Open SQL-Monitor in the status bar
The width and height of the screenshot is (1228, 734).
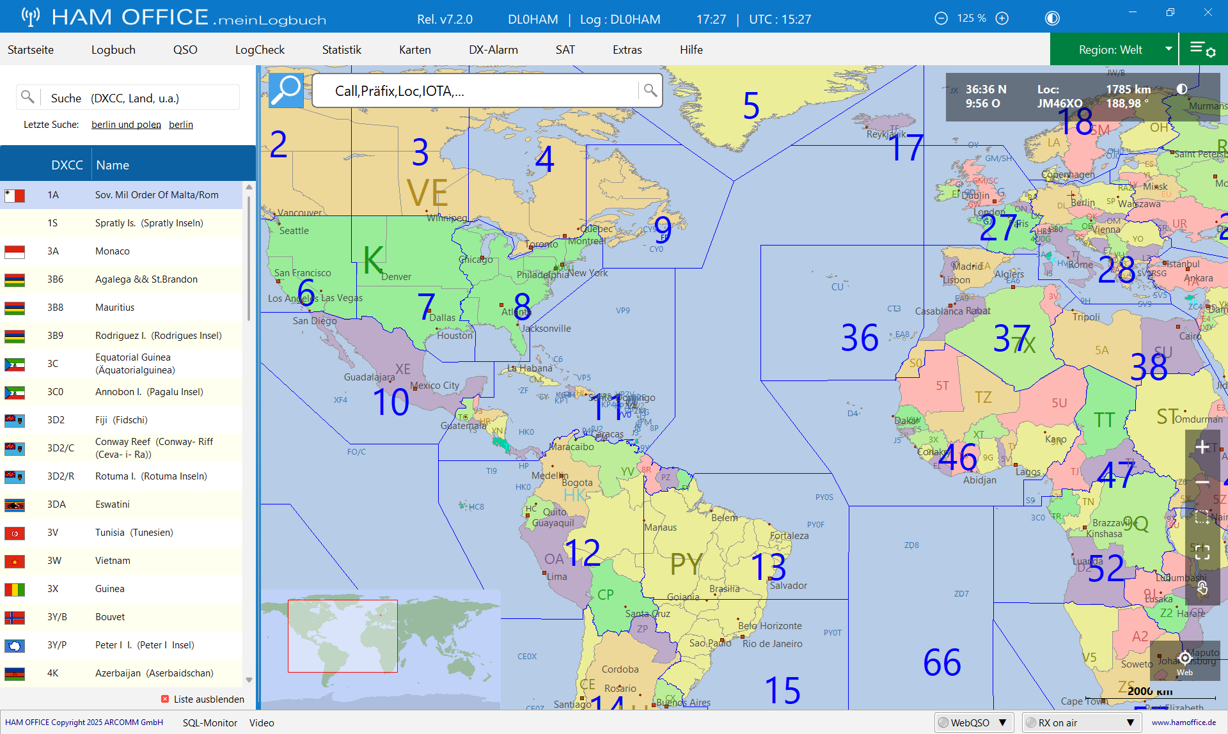pyautogui.click(x=210, y=722)
